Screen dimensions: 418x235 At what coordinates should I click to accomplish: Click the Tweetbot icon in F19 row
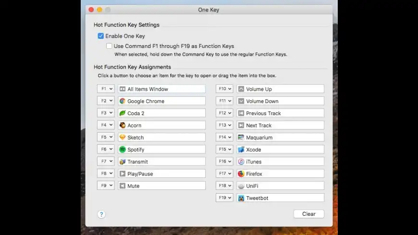(x=241, y=198)
